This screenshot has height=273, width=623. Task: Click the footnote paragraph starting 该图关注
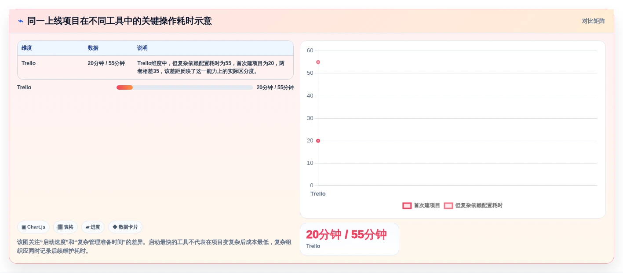(x=154, y=247)
